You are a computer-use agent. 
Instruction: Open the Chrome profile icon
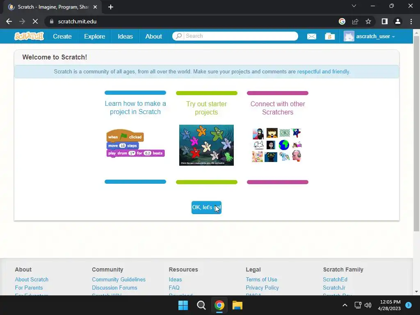coord(398,21)
